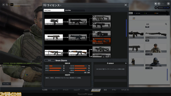Click the license tree vertical scrollbar
This screenshot has height=96, width=171.
point(126,28)
